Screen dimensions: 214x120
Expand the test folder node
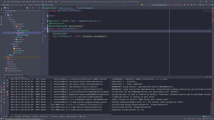[8, 55]
